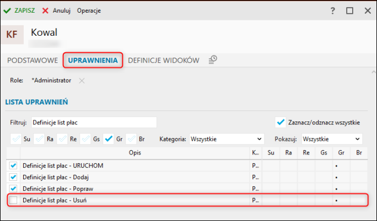Maximize the window with the square icon
This screenshot has height=221, width=377.
coord(349,11)
